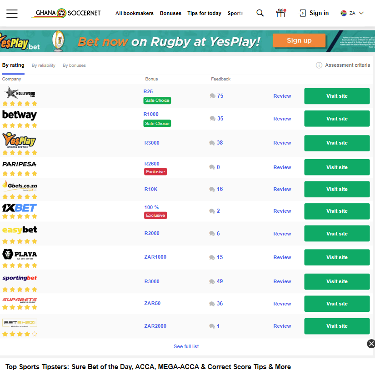Open the Hollywoodbets Review link

click(x=282, y=96)
